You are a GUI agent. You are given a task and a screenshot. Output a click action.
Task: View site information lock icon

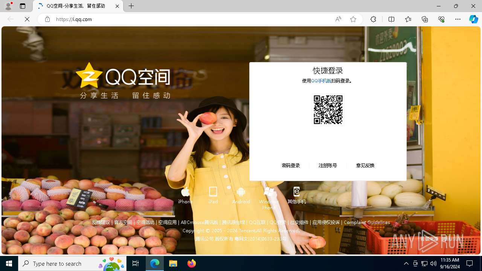click(47, 19)
